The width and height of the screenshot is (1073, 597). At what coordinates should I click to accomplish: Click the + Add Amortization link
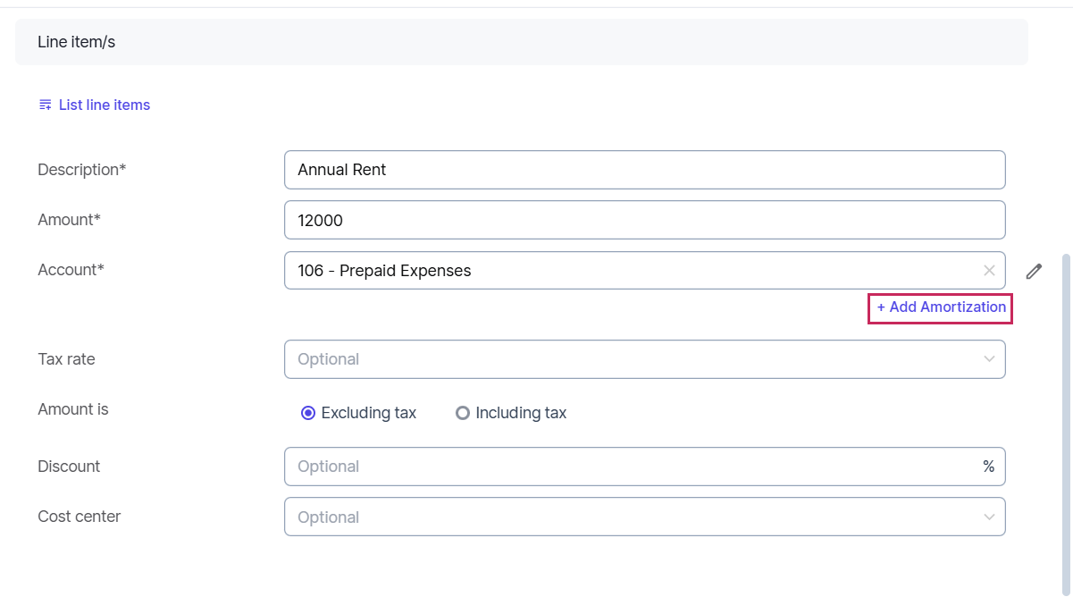click(941, 307)
